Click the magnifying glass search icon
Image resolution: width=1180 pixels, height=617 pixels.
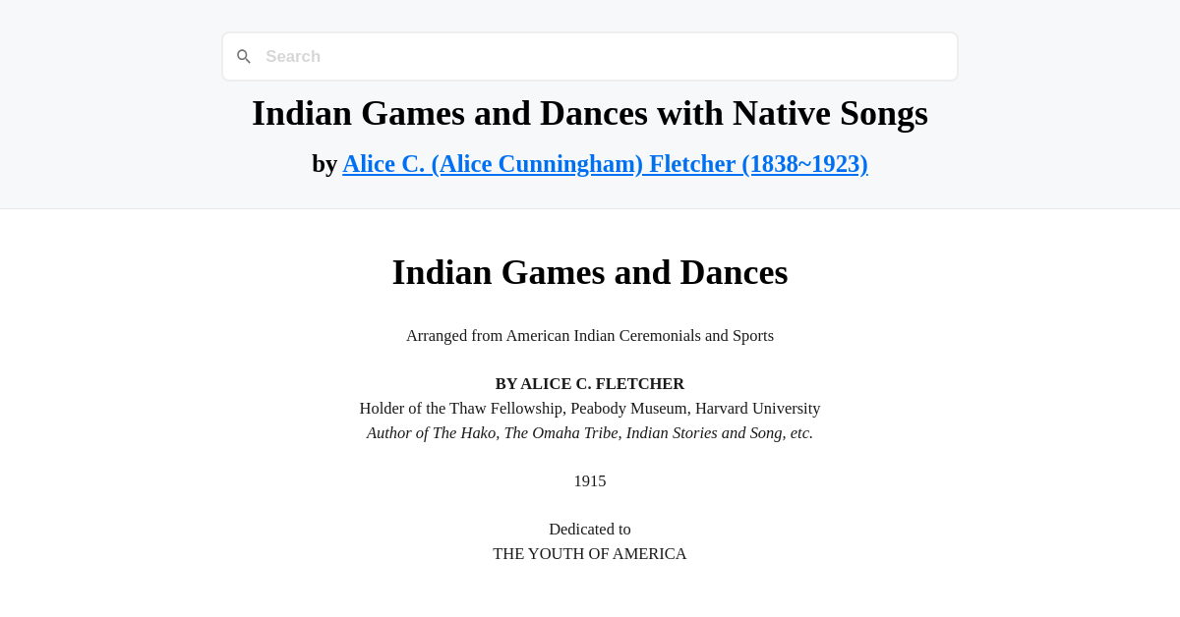coord(244,56)
